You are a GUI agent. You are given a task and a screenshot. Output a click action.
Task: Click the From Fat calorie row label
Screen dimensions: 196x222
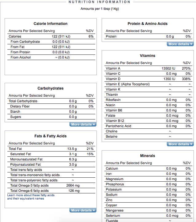(18, 47)
